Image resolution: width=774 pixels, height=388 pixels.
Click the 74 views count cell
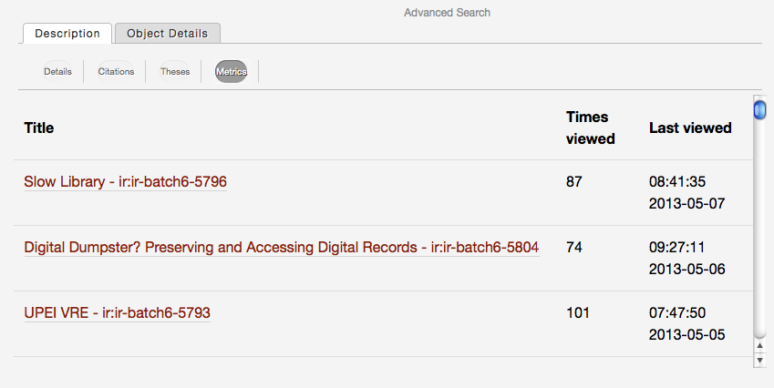point(573,247)
